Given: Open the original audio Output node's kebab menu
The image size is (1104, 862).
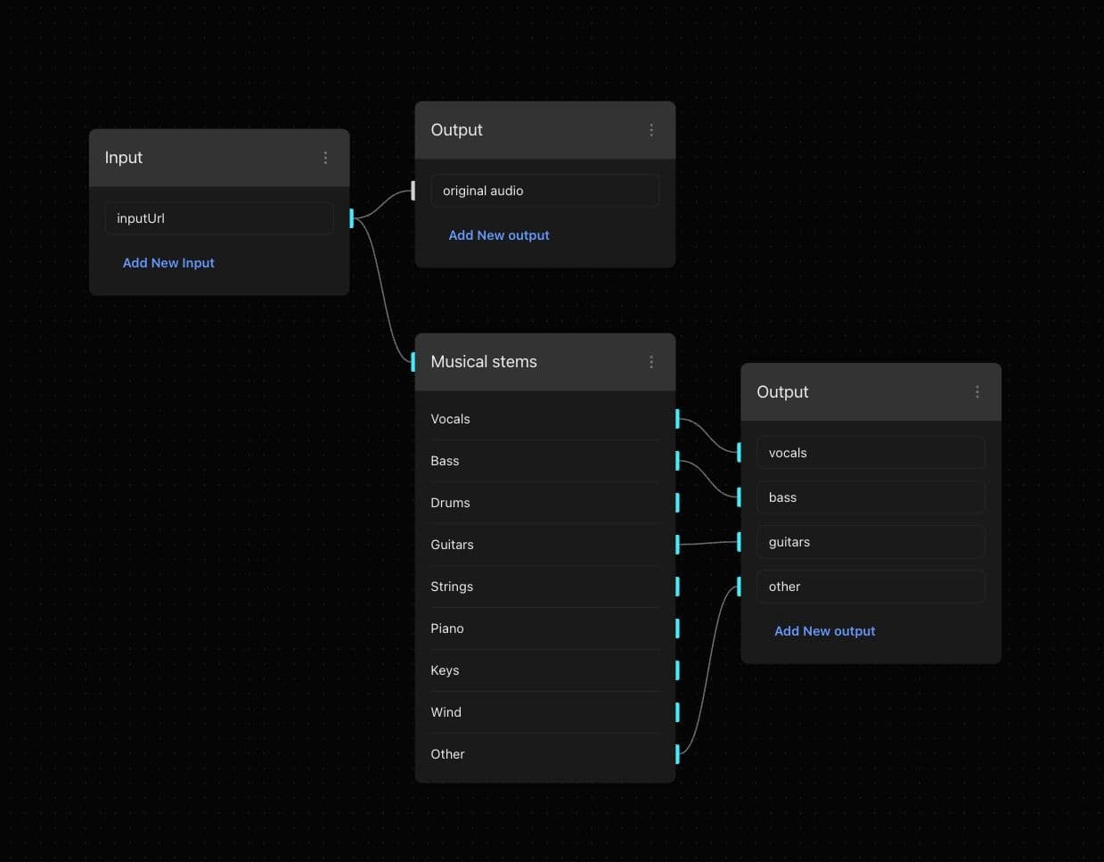Looking at the screenshot, I should tap(651, 130).
